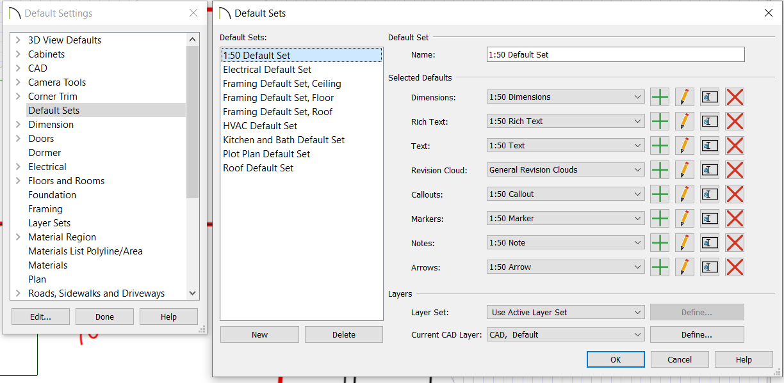Viewport: 784px width, 383px height.
Task: Click the Name input field
Action: pyautogui.click(x=616, y=54)
